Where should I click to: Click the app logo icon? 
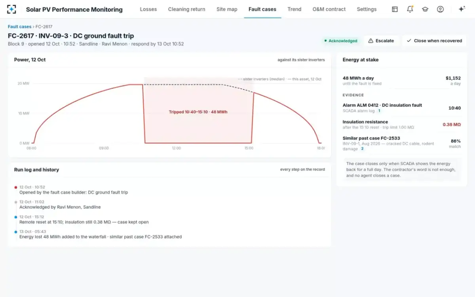pos(12,9)
